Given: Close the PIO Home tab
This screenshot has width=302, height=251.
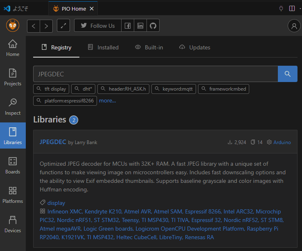Looking at the screenshot, I should coord(92,9).
